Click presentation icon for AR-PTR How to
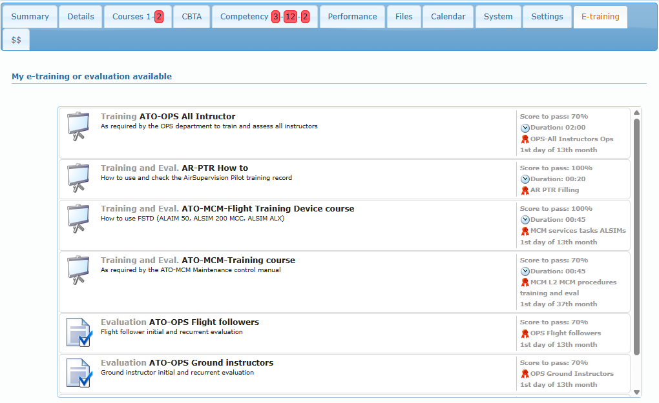The image size is (659, 403). click(x=78, y=177)
